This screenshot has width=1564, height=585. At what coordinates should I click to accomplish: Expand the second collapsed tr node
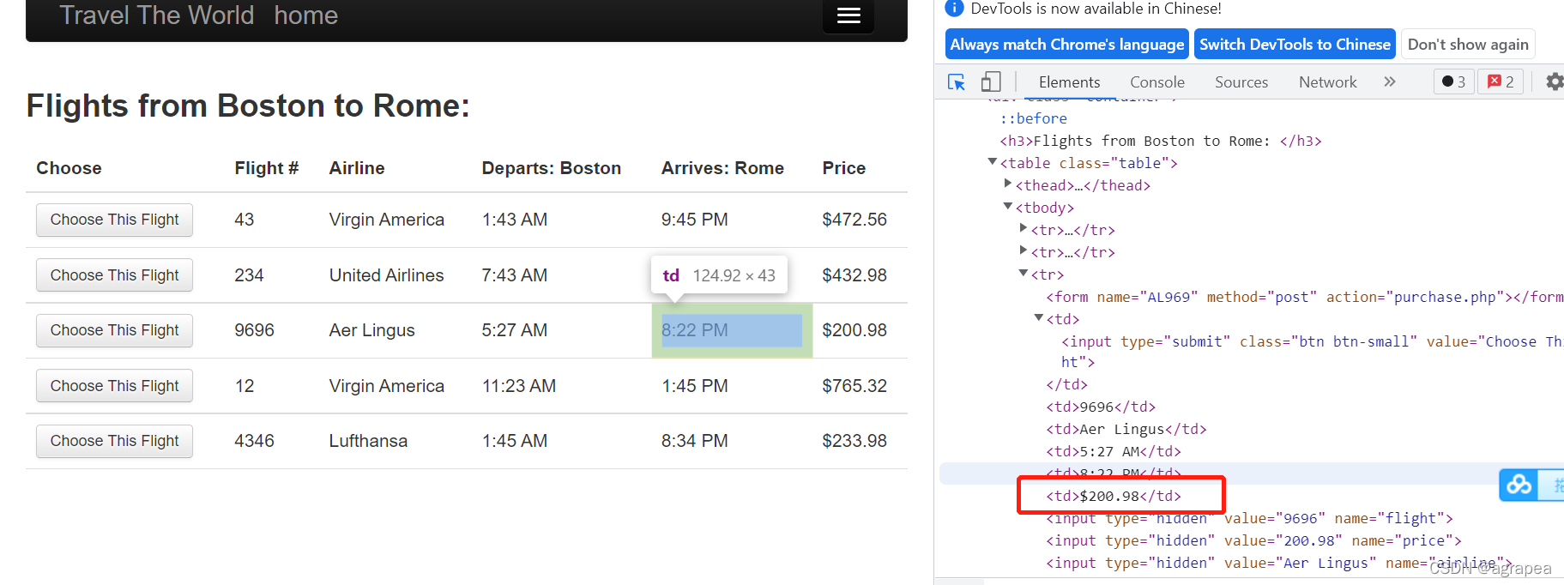(x=1024, y=250)
